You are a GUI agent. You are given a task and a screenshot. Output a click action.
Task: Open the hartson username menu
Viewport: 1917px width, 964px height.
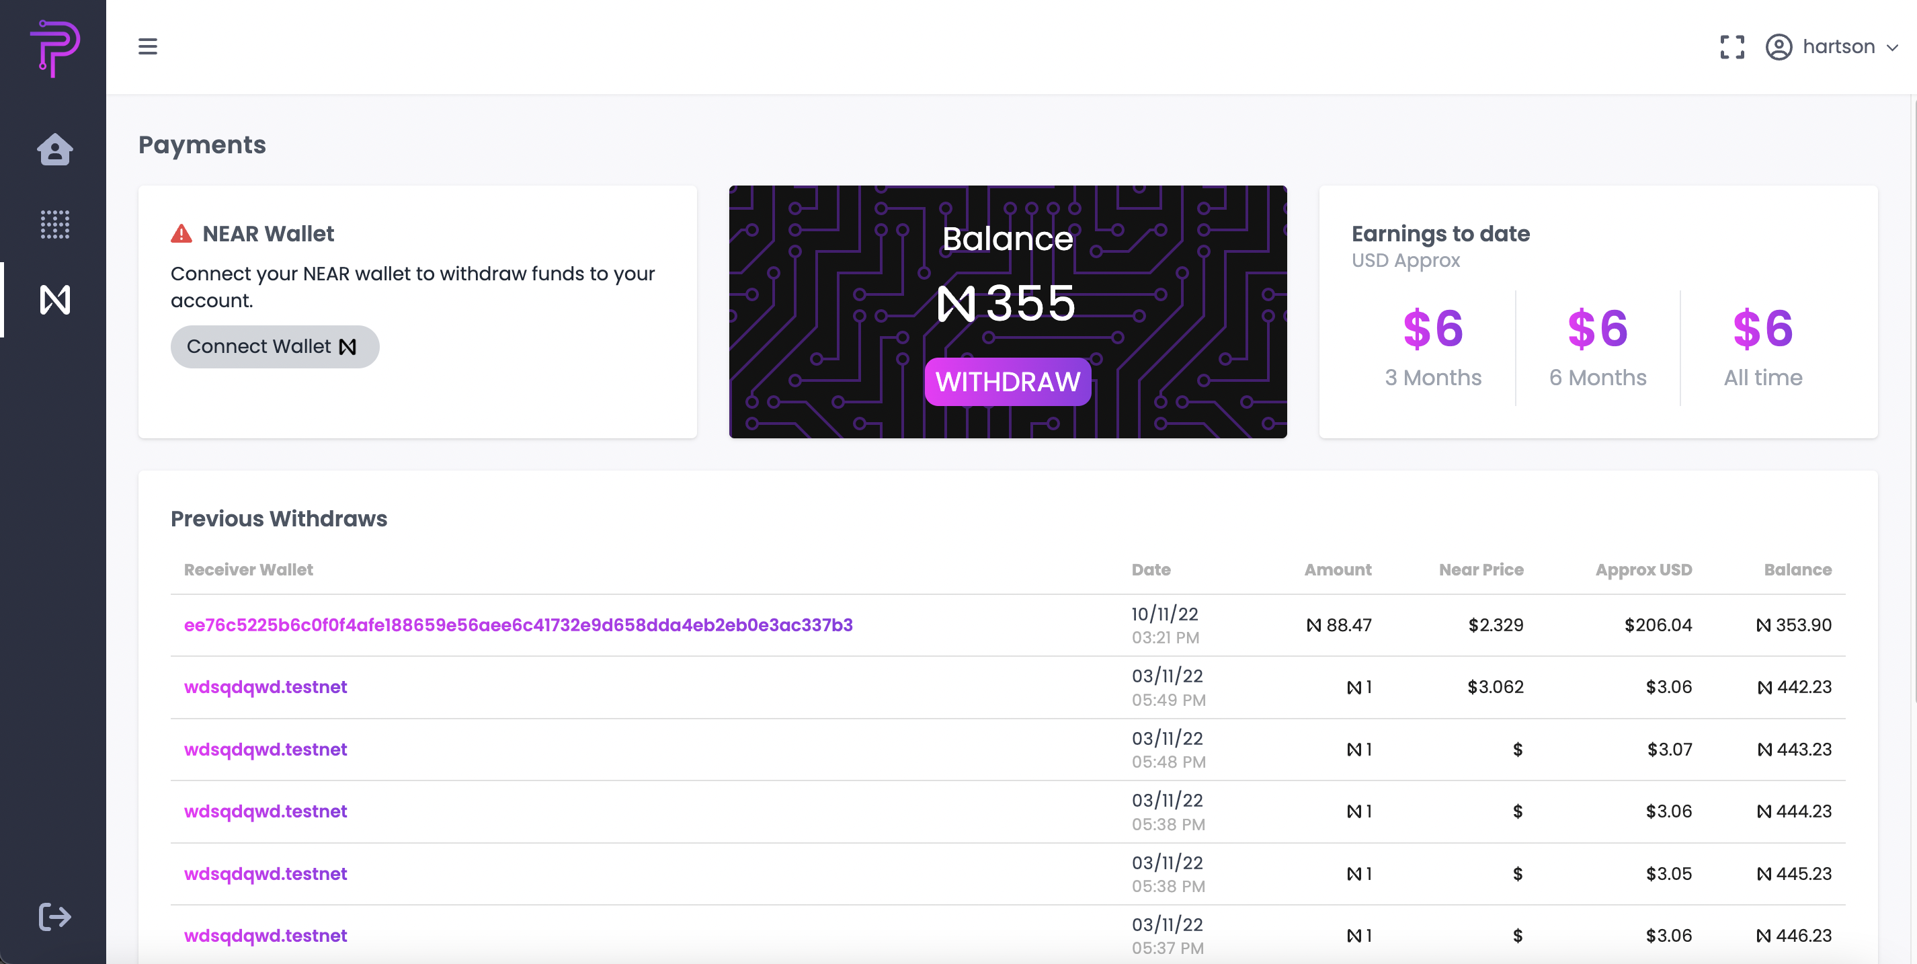[1838, 47]
